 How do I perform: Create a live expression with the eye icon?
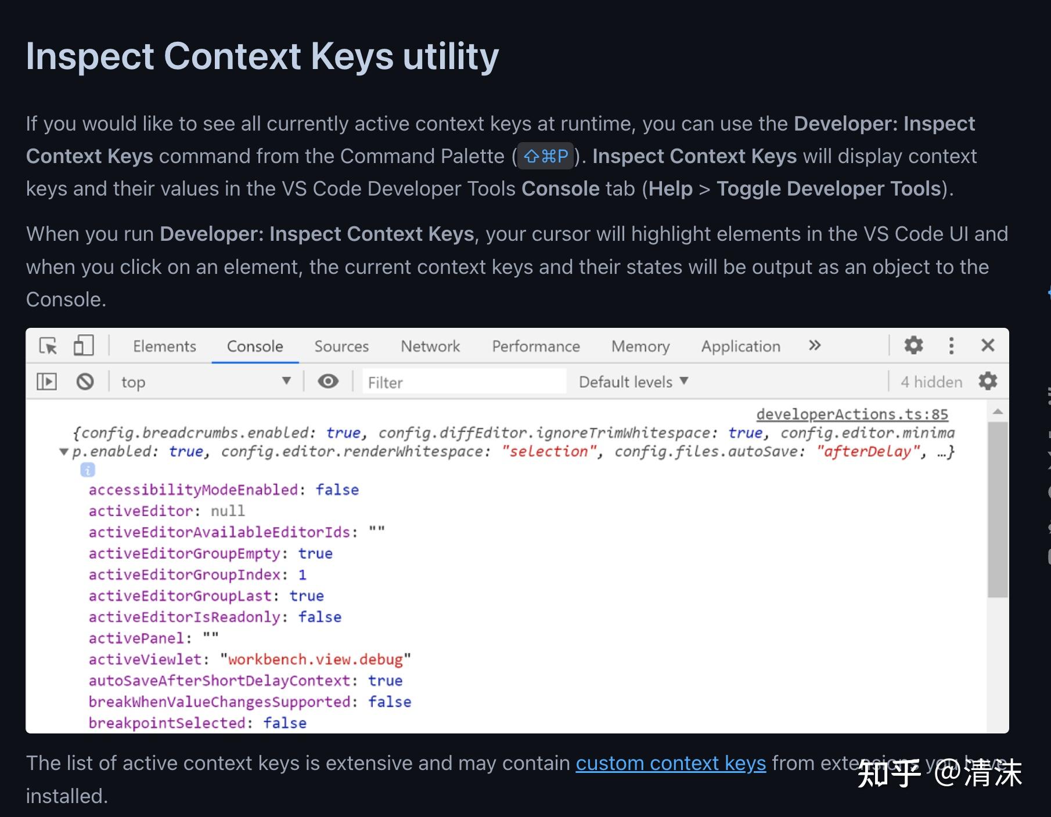click(329, 381)
